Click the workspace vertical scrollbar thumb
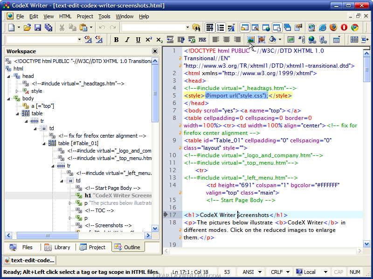The width and height of the screenshot is (373, 279). (155, 93)
